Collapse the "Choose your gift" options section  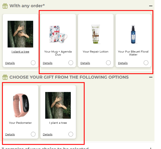tap(151, 77)
